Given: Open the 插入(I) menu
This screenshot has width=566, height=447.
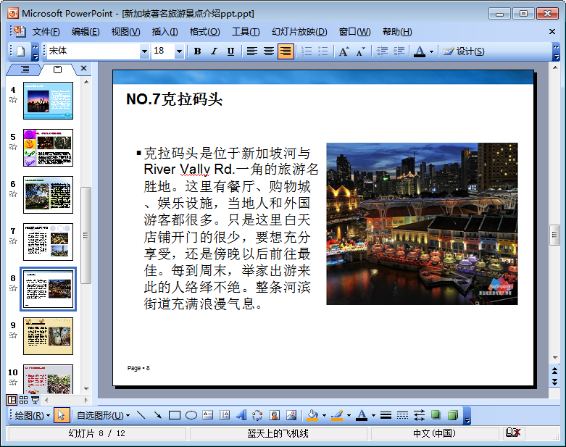Looking at the screenshot, I should tap(165, 32).
